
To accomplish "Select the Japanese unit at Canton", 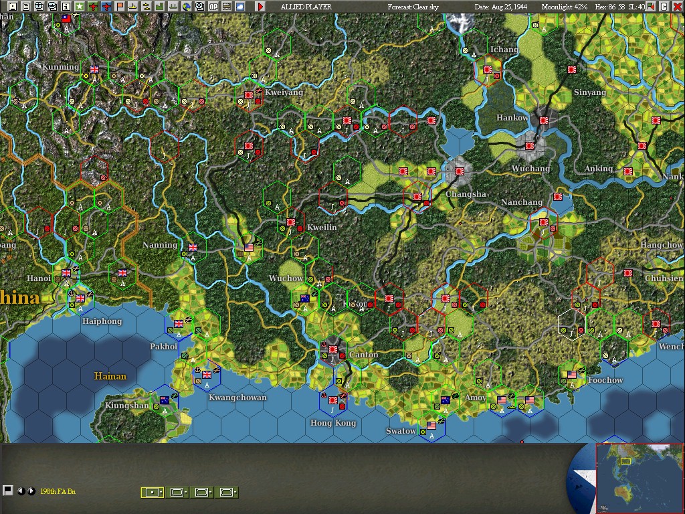I will click(x=333, y=349).
